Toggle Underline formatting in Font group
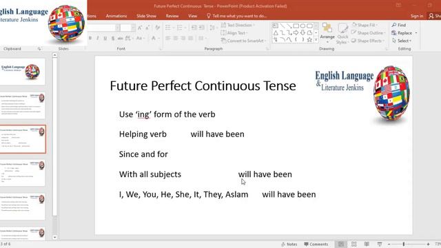 [x=105, y=39]
